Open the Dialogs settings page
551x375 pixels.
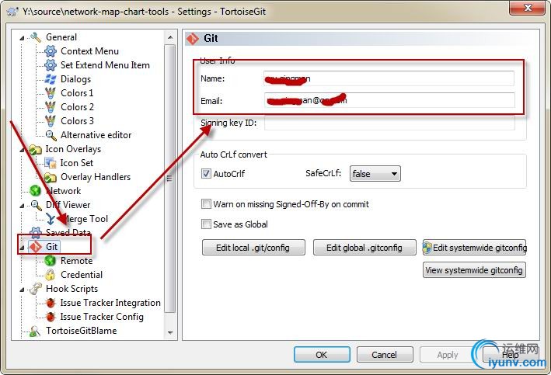pos(75,79)
